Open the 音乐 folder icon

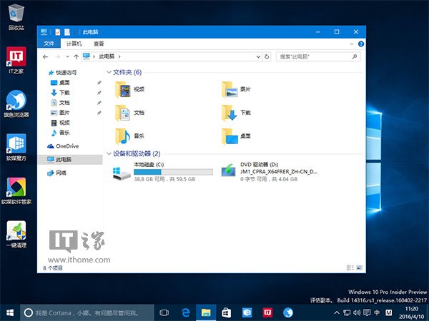122,136
